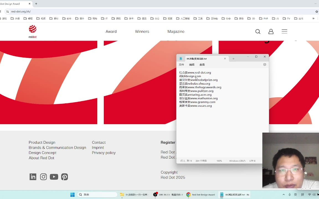Bookmark this page with the star icon
The width and height of the screenshot is (319, 199).
(317, 12)
